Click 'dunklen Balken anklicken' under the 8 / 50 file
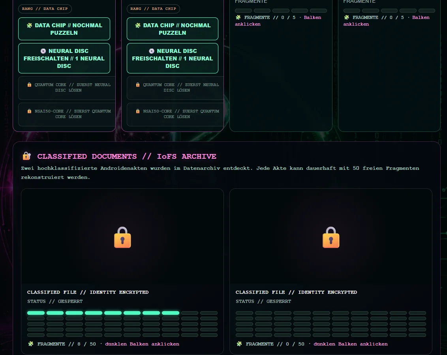This screenshot has height=355, width=447. [142, 344]
